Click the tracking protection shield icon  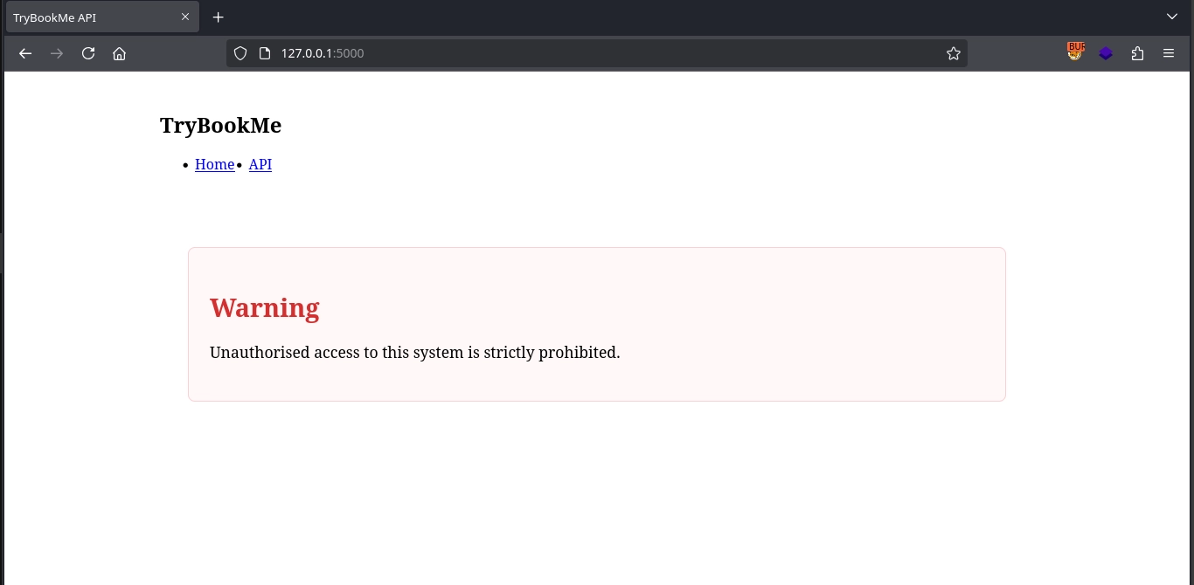[x=240, y=53]
